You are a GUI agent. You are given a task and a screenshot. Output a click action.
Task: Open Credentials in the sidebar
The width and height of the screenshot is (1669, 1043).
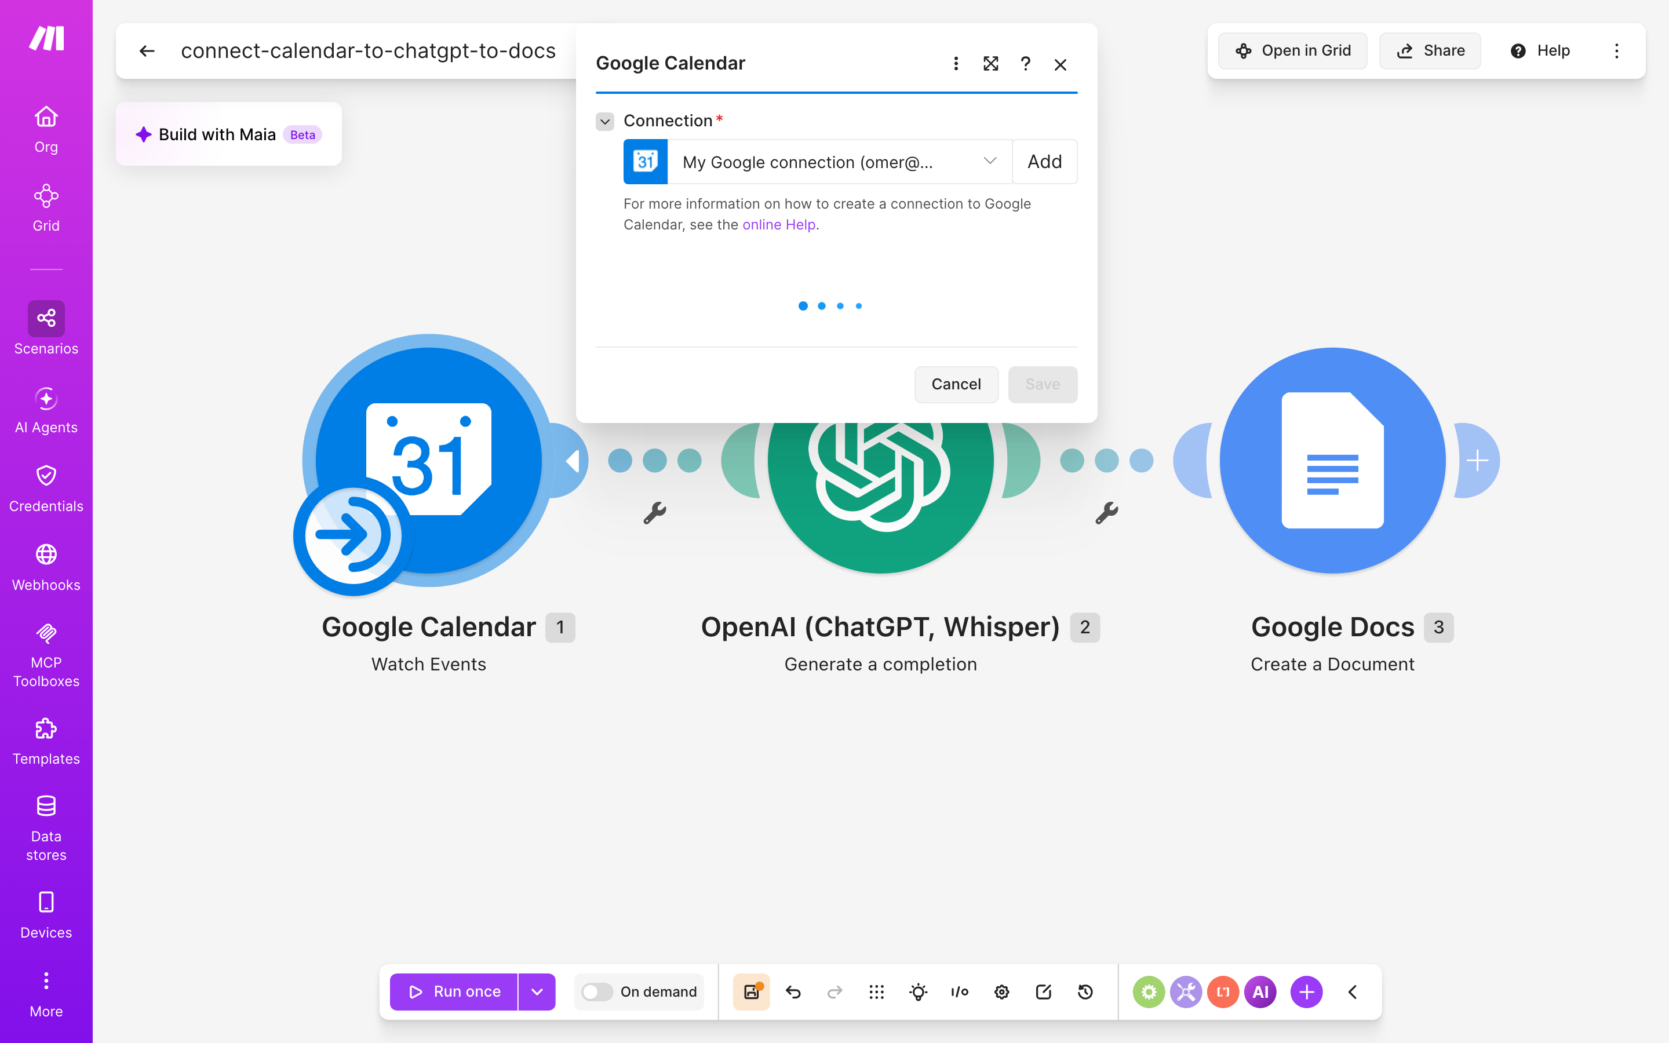[x=46, y=489]
